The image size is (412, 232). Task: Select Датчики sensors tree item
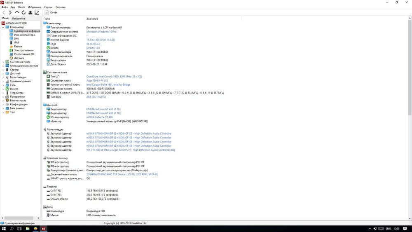(19, 58)
